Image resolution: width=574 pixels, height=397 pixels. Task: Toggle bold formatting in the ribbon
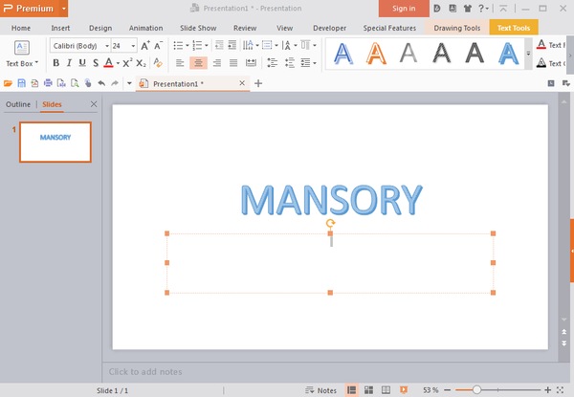(x=55, y=63)
